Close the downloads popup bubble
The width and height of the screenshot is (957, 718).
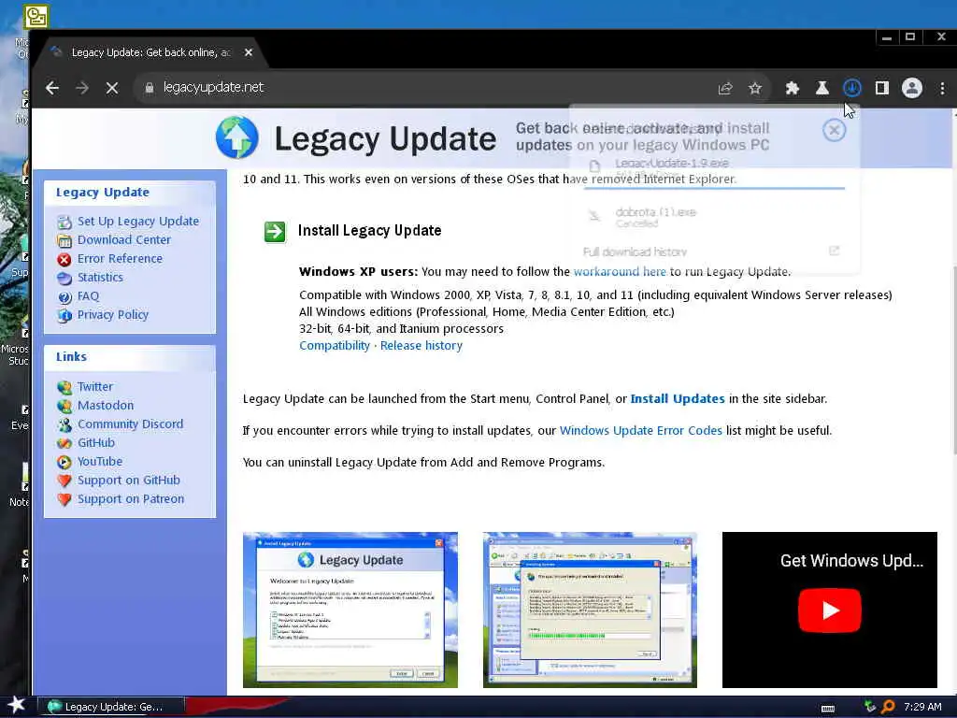(x=834, y=130)
